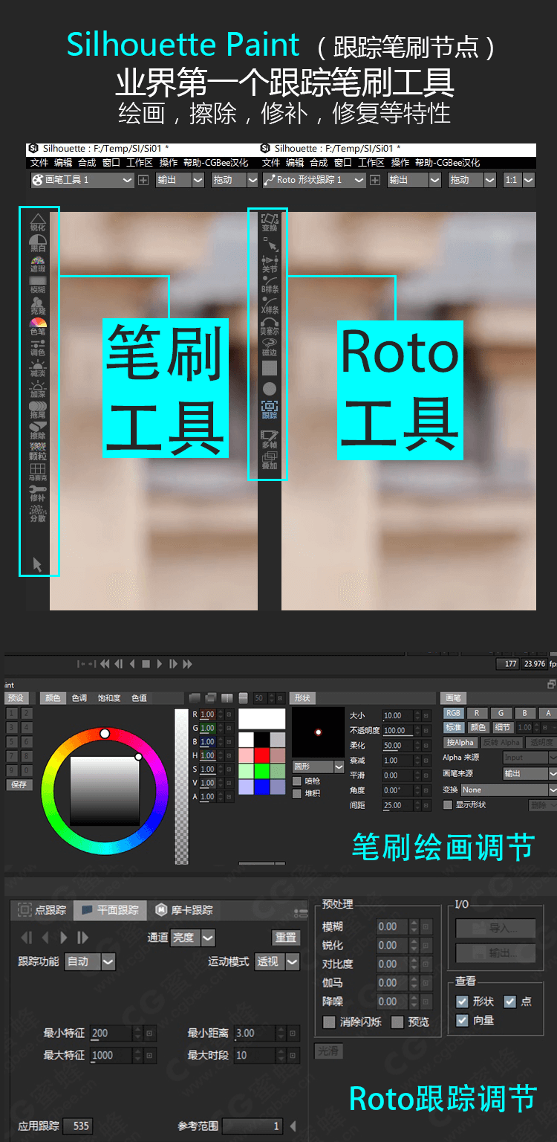Toggle the 预览 preview checkbox

coord(397,1022)
